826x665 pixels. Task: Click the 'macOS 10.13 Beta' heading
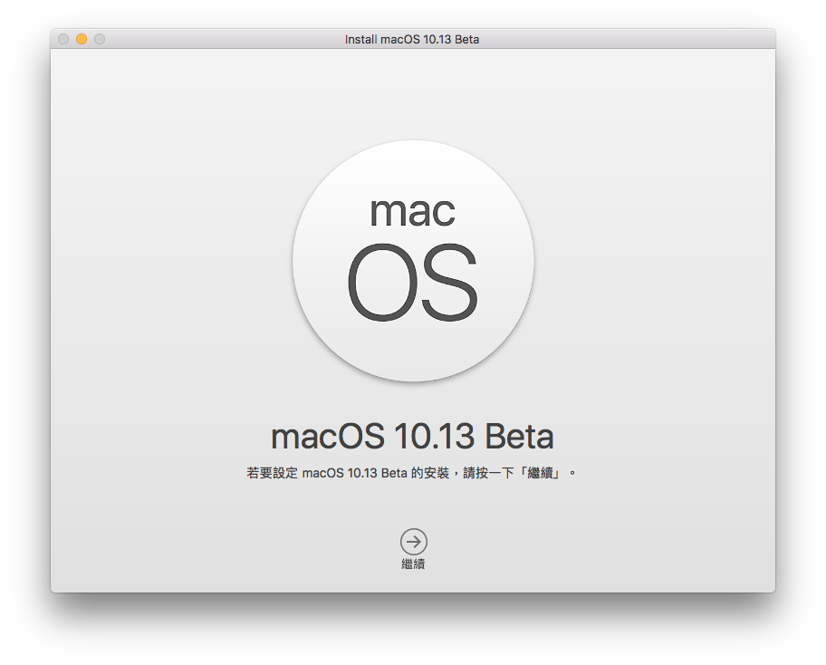coord(412,437)
